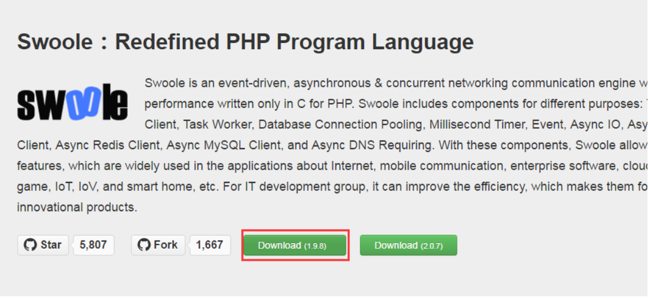The image size is (648, 299).
Task: Open the 5,807 stargazers count
Action: (x=93, y=245)
